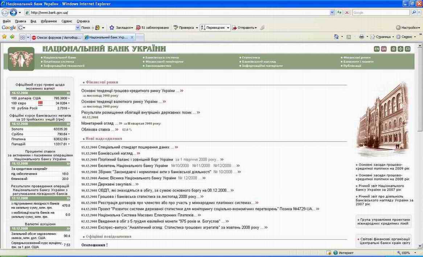Switch to Список форумов tab
423x257 pixels.
[x=57, y=37]
